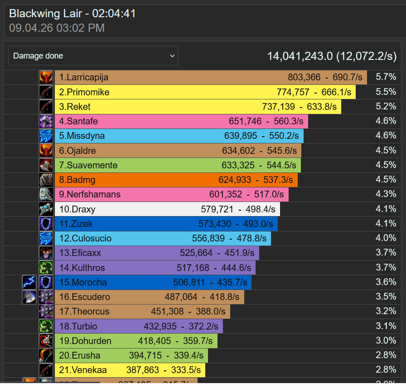Click the Blackwing Lair - 02:04:41 title
This screenshot has width=406, height=384.
pyautogui.click(x=72, y=14)
